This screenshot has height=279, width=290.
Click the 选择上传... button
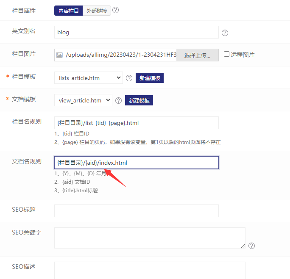[197, 55]
